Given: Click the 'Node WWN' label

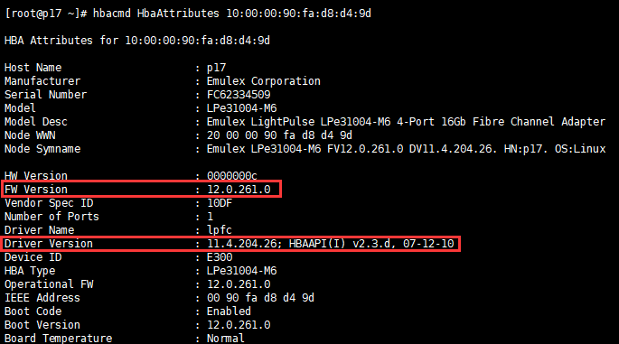Looking at the screenshot, I should (30, 135).
